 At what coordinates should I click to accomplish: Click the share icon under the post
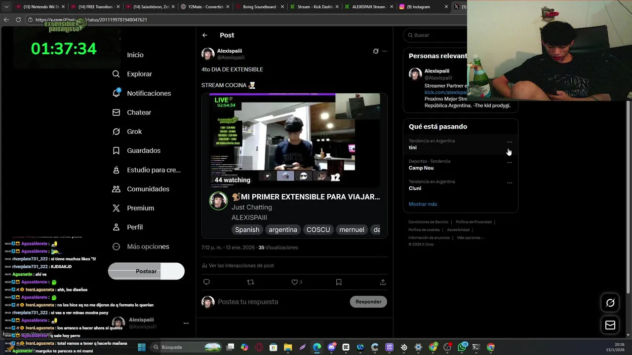click(383, 282)
